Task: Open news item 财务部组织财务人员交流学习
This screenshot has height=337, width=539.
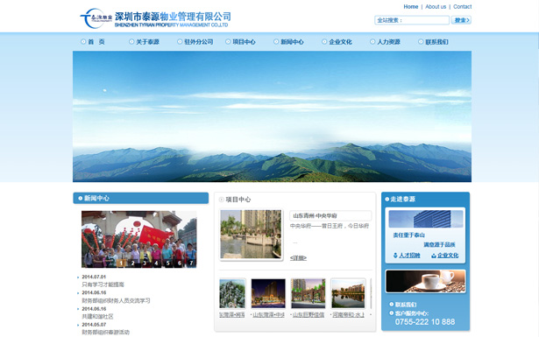Action: point(116,300)
